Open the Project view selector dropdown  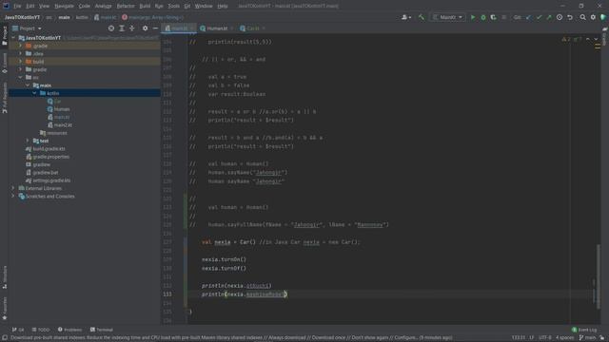(x=27, y=28)
